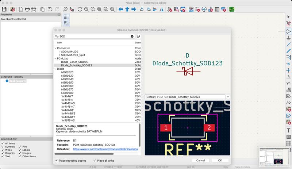Collapse the Diode library node
Screen dimensions: 292x169
[x=55, y=69]
